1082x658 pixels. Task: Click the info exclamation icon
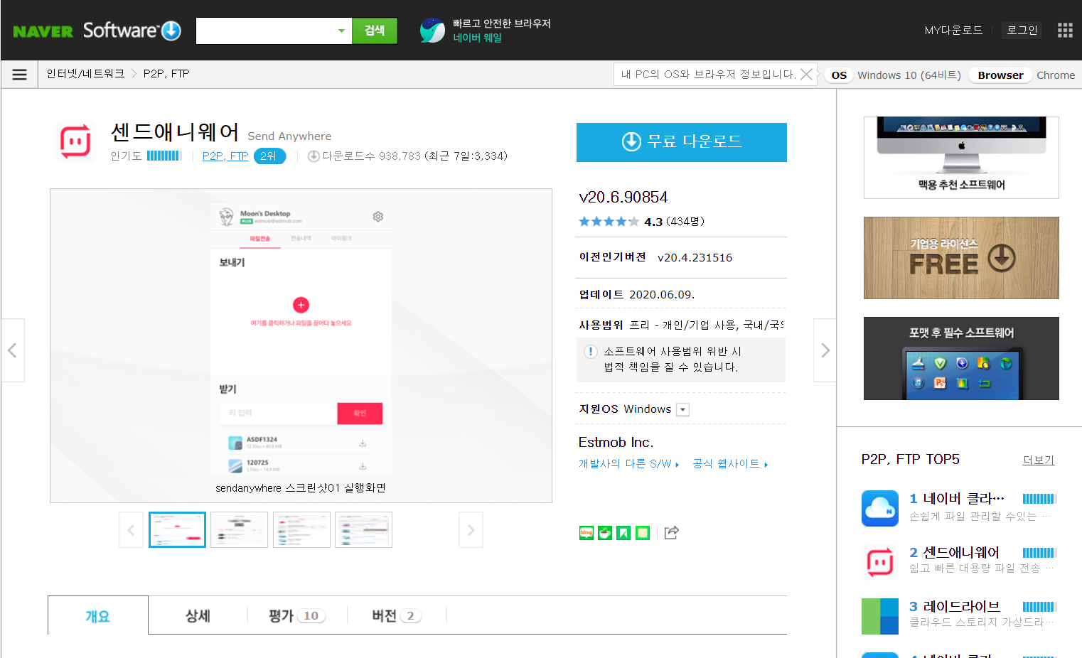tap(591, 352)
